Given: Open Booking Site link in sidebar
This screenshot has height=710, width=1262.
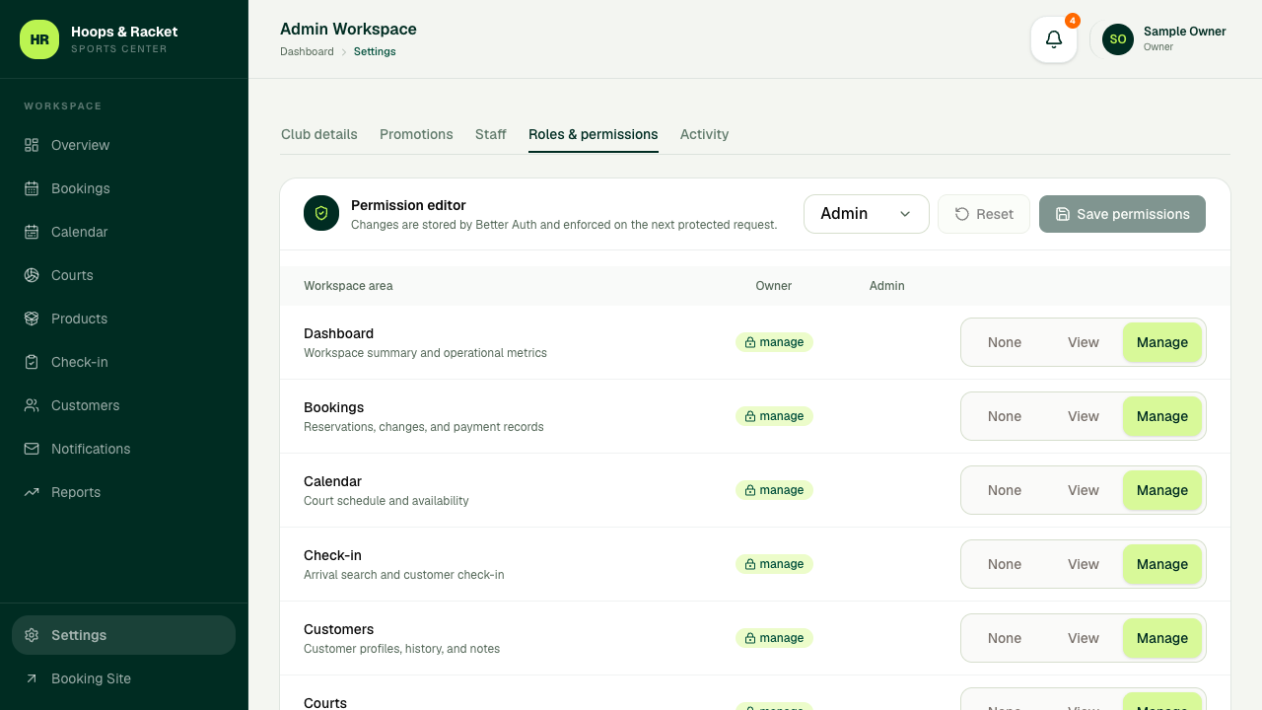Looking at the screenshot, I should point(124,678).
